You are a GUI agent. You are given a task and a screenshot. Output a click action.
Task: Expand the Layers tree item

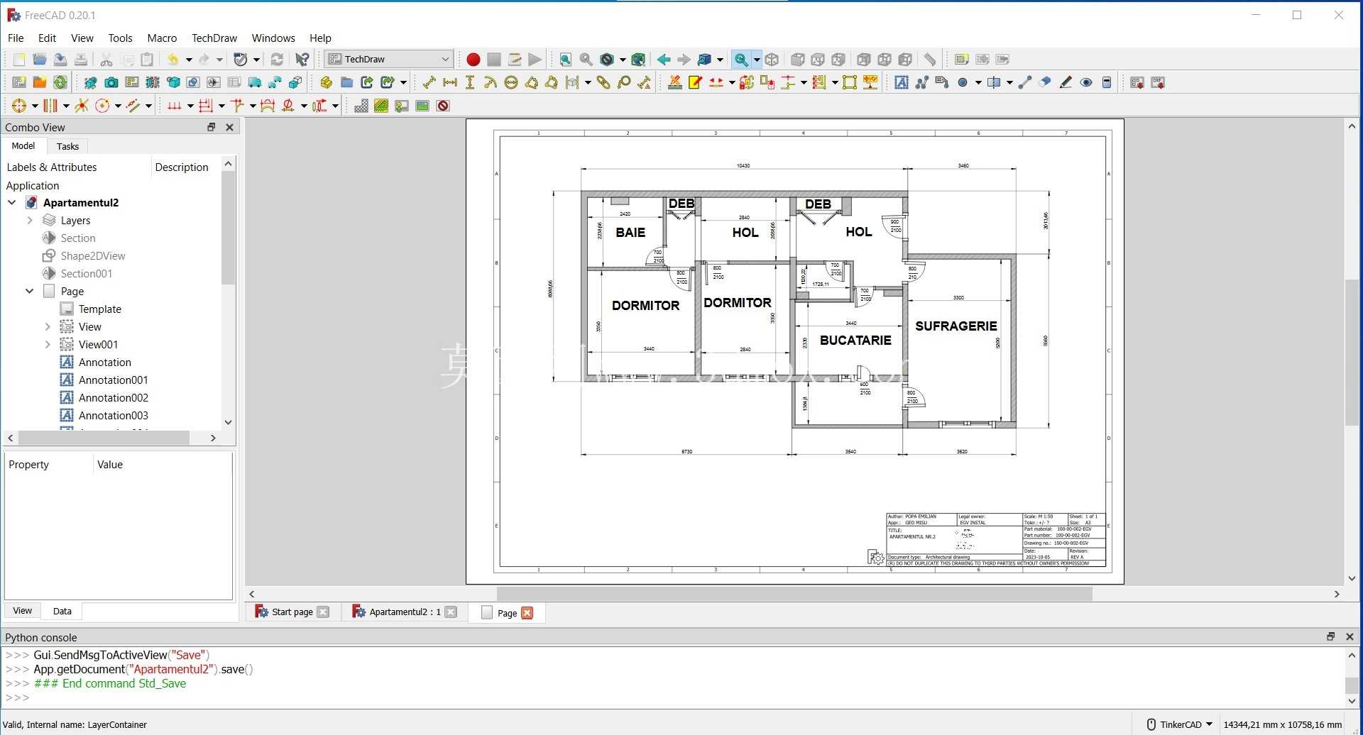point(30,221)
